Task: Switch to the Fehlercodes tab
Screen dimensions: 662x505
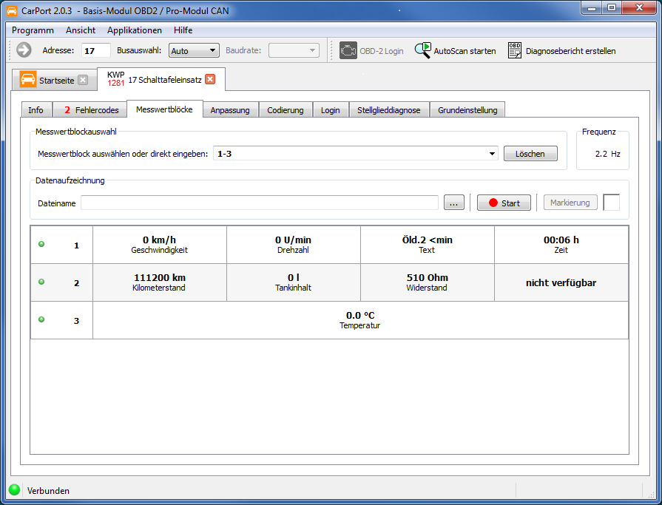Action: coord(90,110)
